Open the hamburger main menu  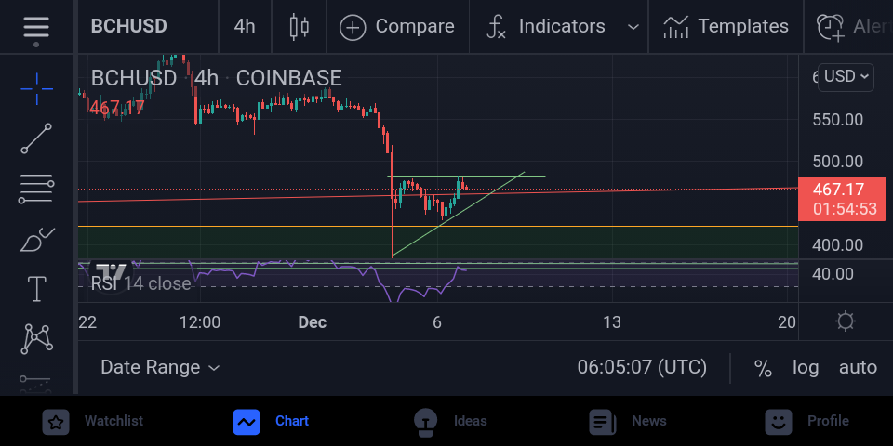click(x=36, y=27)
